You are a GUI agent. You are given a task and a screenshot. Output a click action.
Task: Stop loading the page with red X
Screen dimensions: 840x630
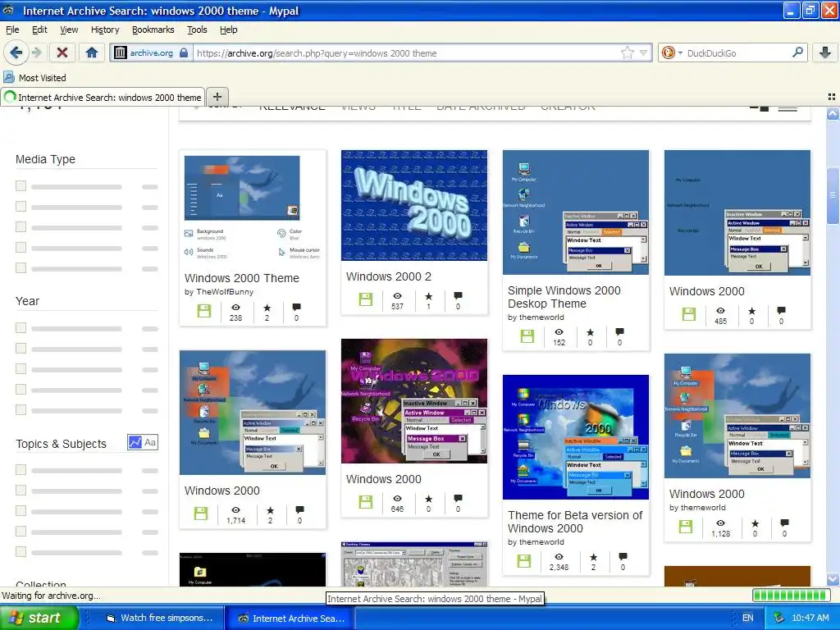62,52
